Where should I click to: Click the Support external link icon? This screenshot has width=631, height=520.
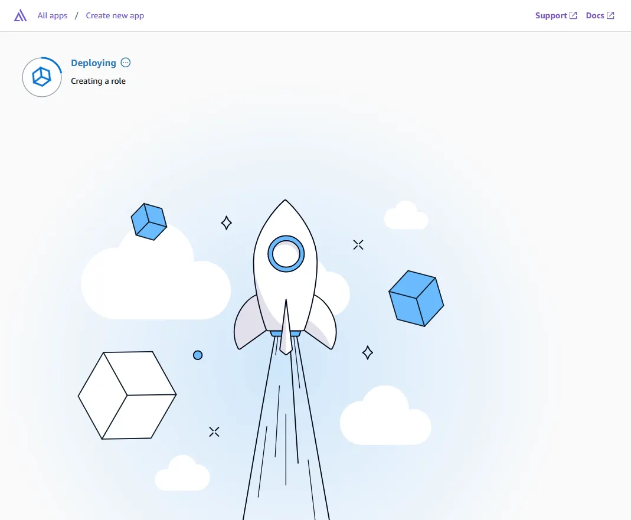[x=574, y=15]
